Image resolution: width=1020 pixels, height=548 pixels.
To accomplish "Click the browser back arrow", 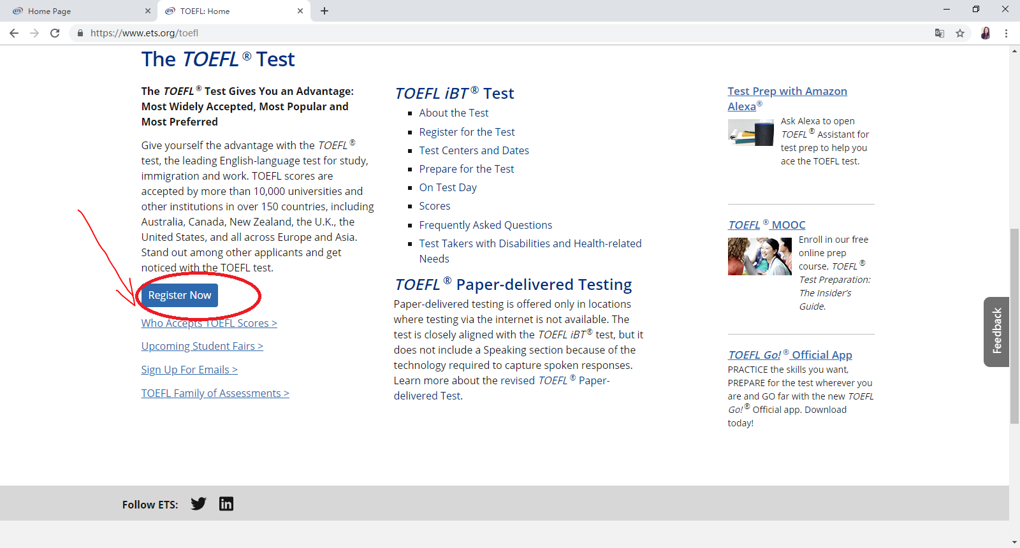I will pos(14,33).
